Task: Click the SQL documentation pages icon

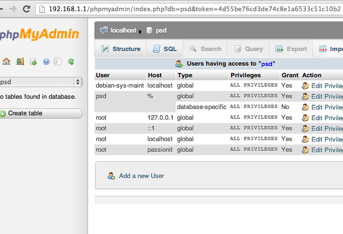Action: 57,61
